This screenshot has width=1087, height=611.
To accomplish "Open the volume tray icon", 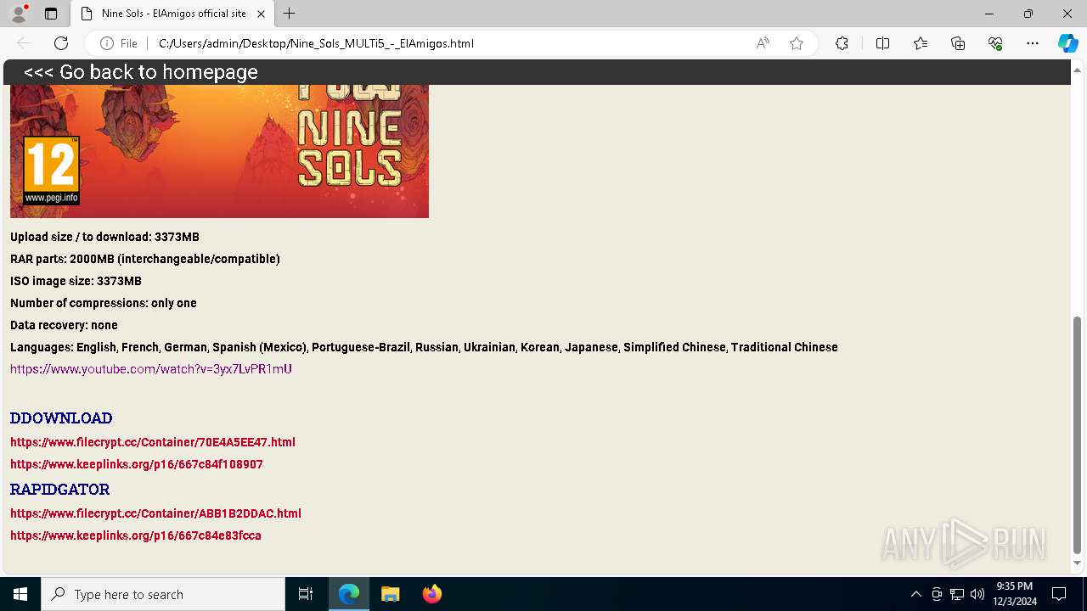I will (977, 594).
